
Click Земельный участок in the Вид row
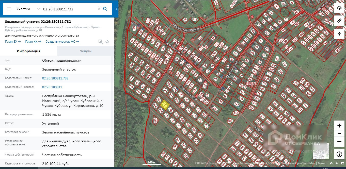[x=59, y=69]
